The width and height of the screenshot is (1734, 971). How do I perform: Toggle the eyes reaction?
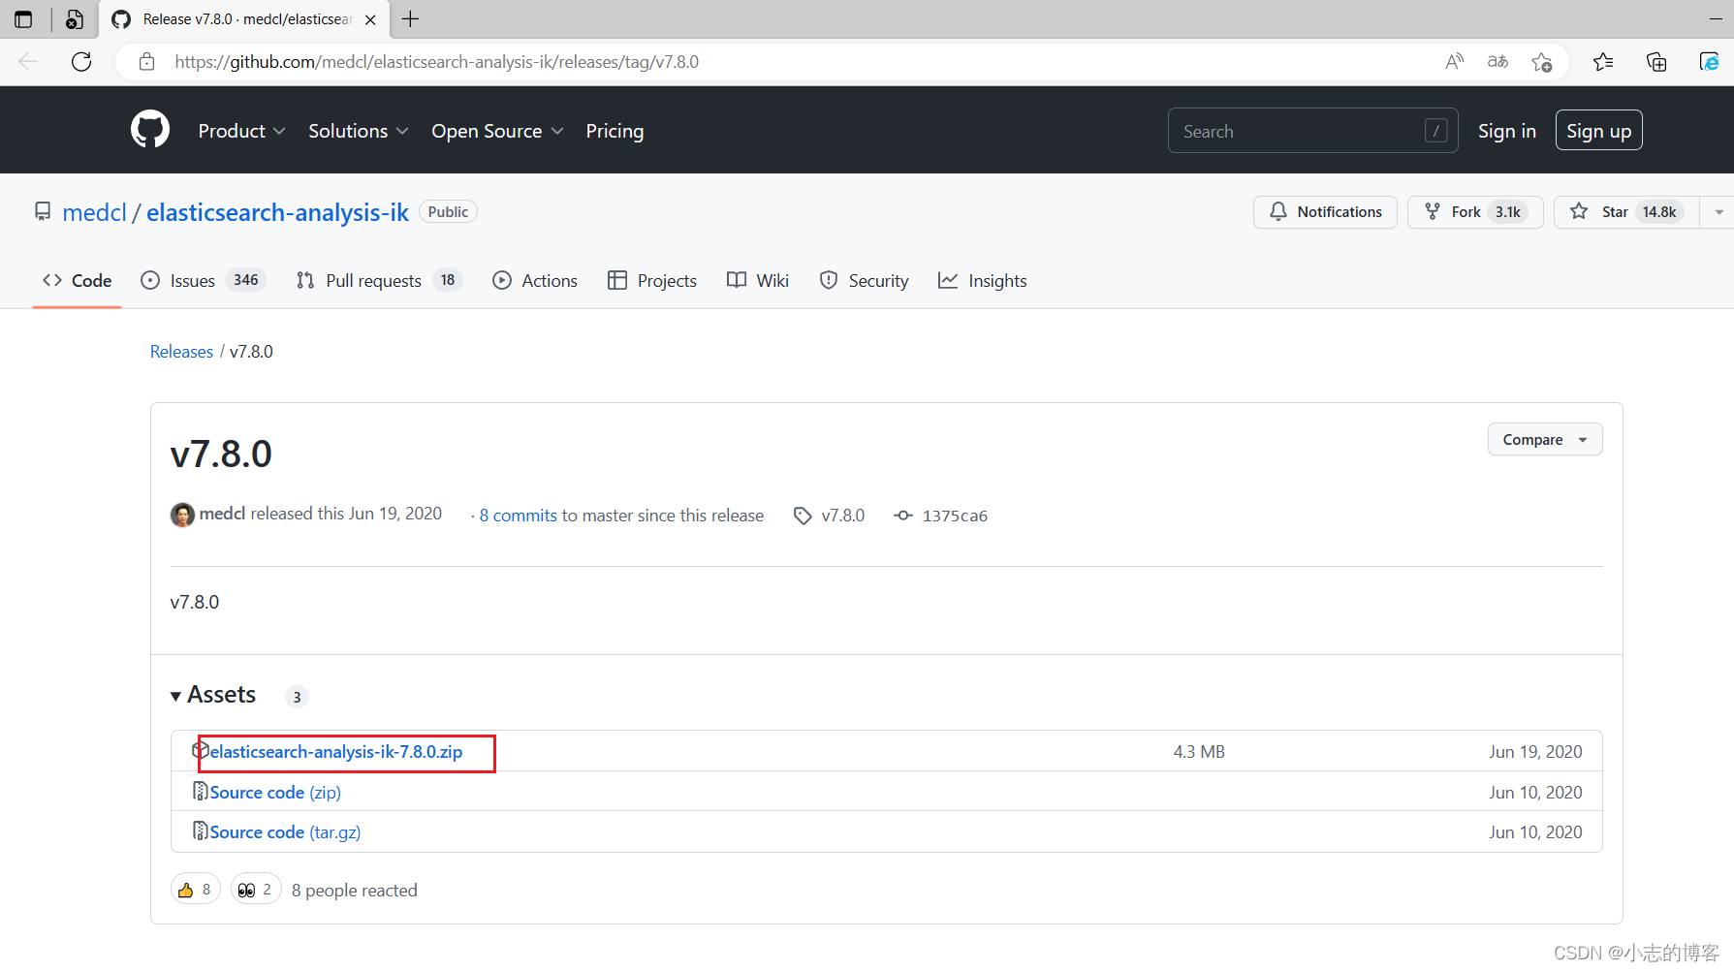click(255, 888)
